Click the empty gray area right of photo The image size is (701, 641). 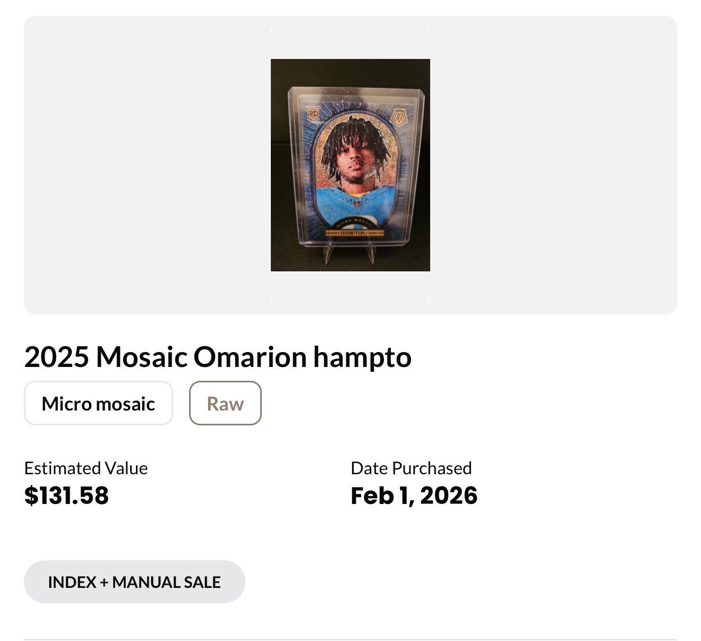click(552, 165)
